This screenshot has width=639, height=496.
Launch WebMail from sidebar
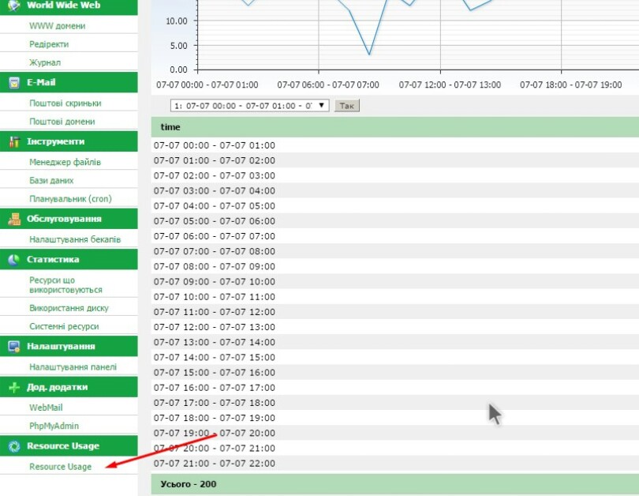click(46, 408)
